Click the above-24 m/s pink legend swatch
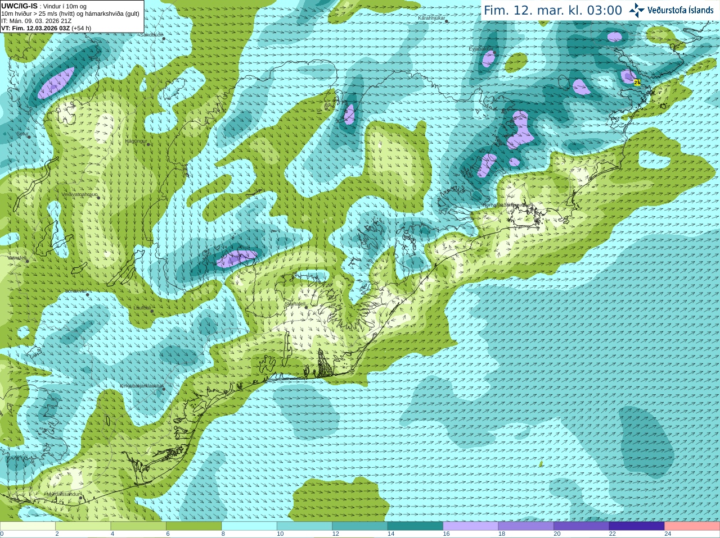The image size is (720, 538). tap(692, 526)
